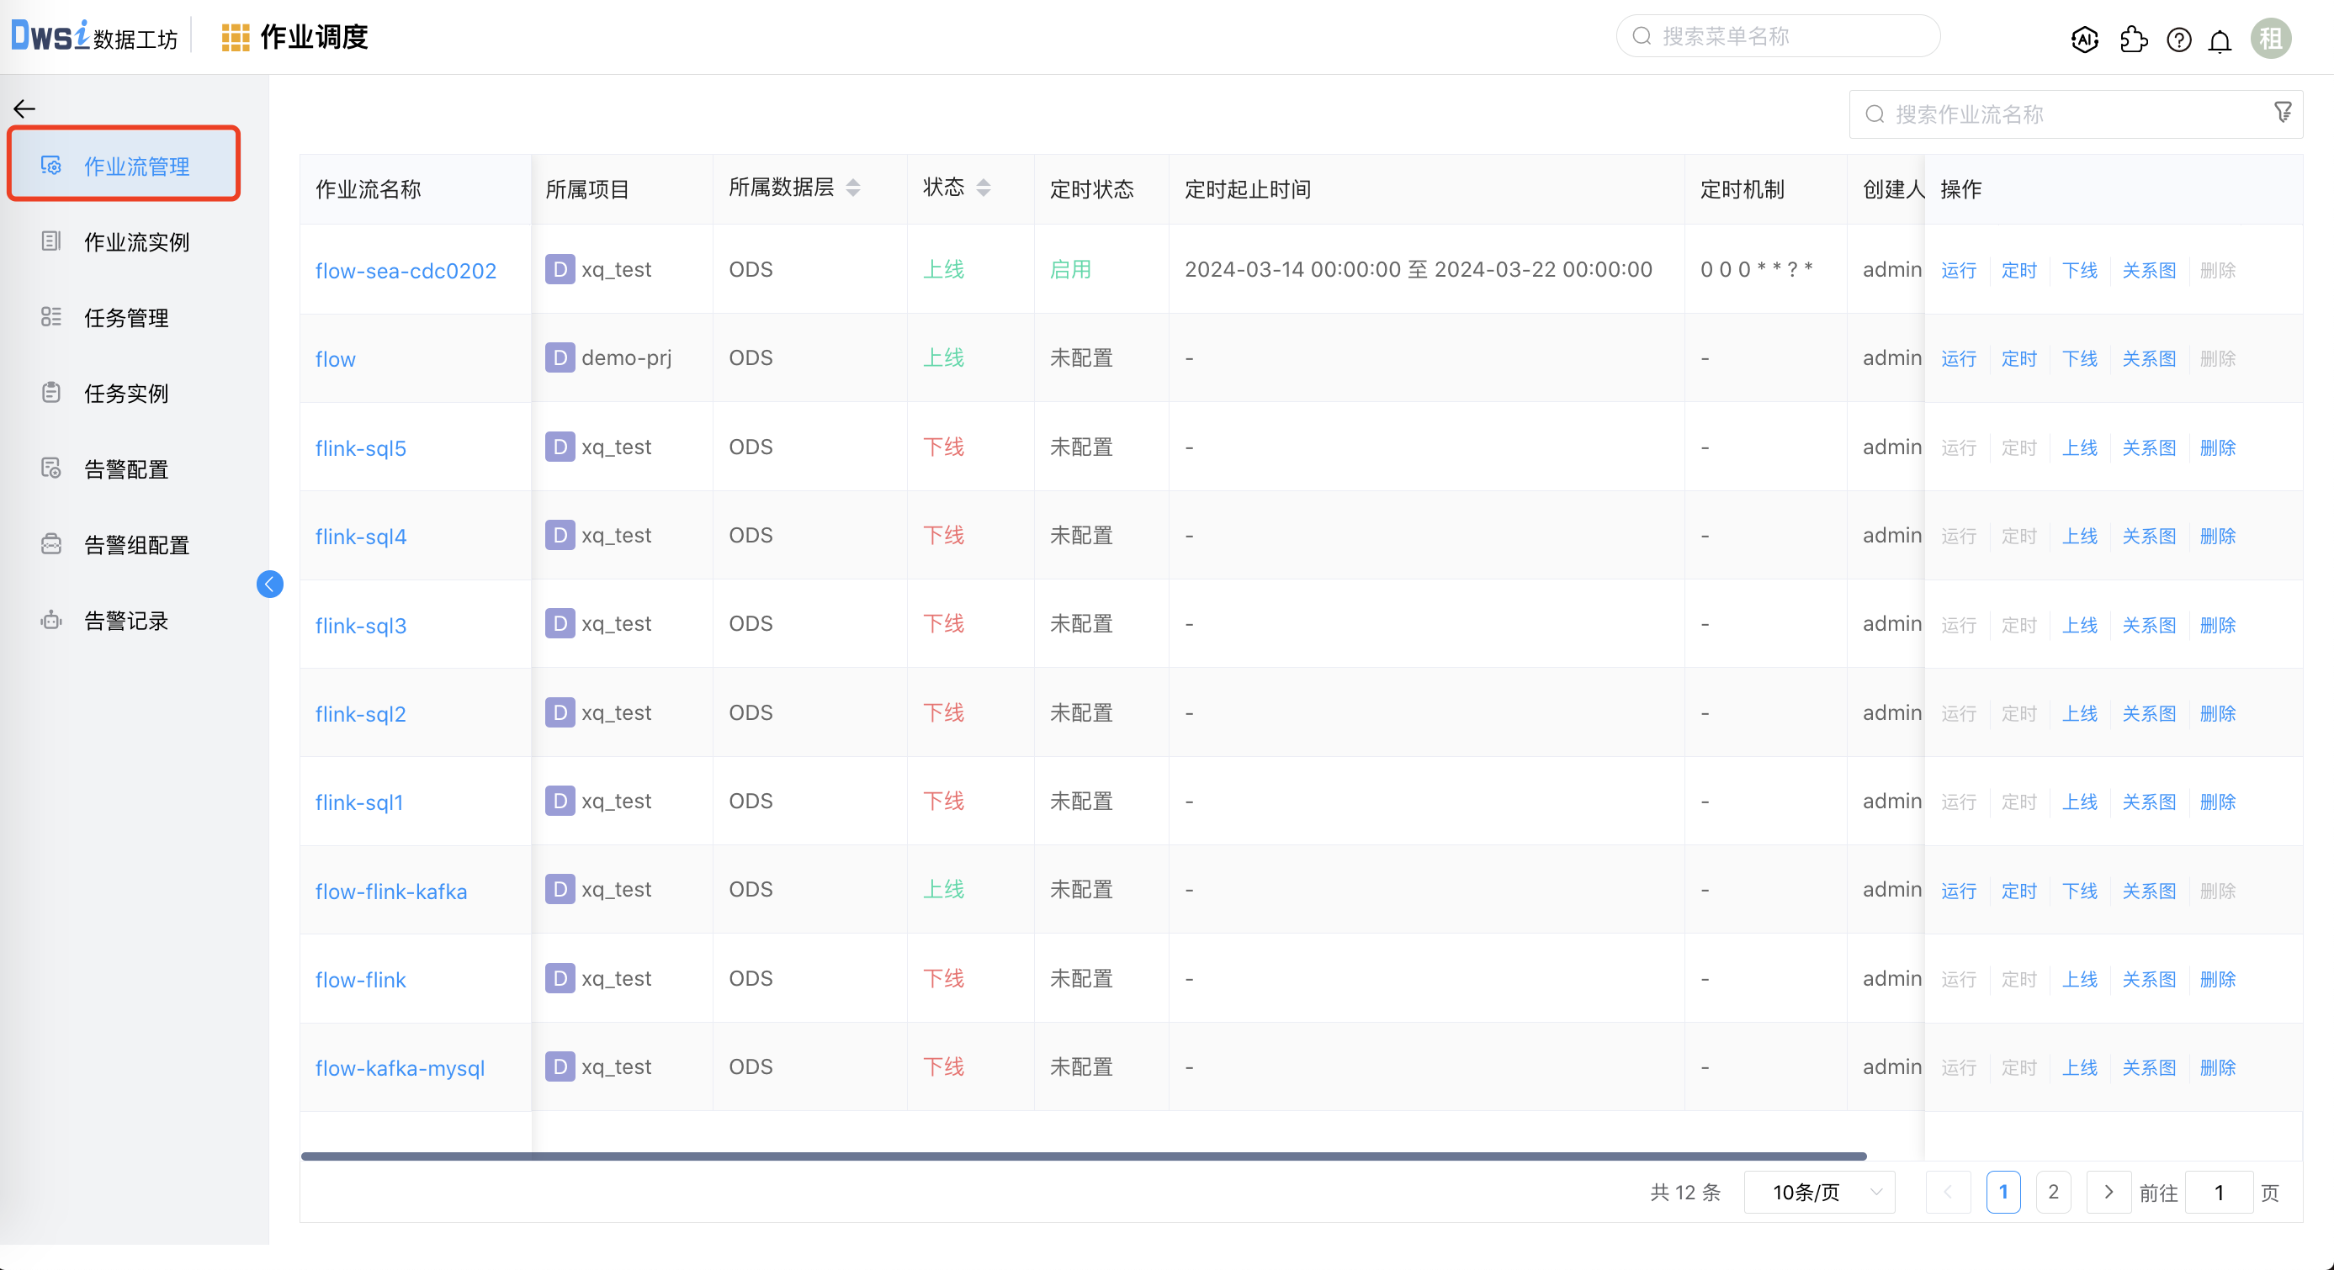The image size is (2334, 1270).
Task: Open 告警配置 in the sidebar
Action: tap(126, 469)
